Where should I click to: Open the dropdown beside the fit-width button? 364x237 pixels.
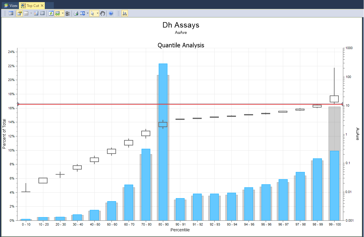(x=63, y=14)
